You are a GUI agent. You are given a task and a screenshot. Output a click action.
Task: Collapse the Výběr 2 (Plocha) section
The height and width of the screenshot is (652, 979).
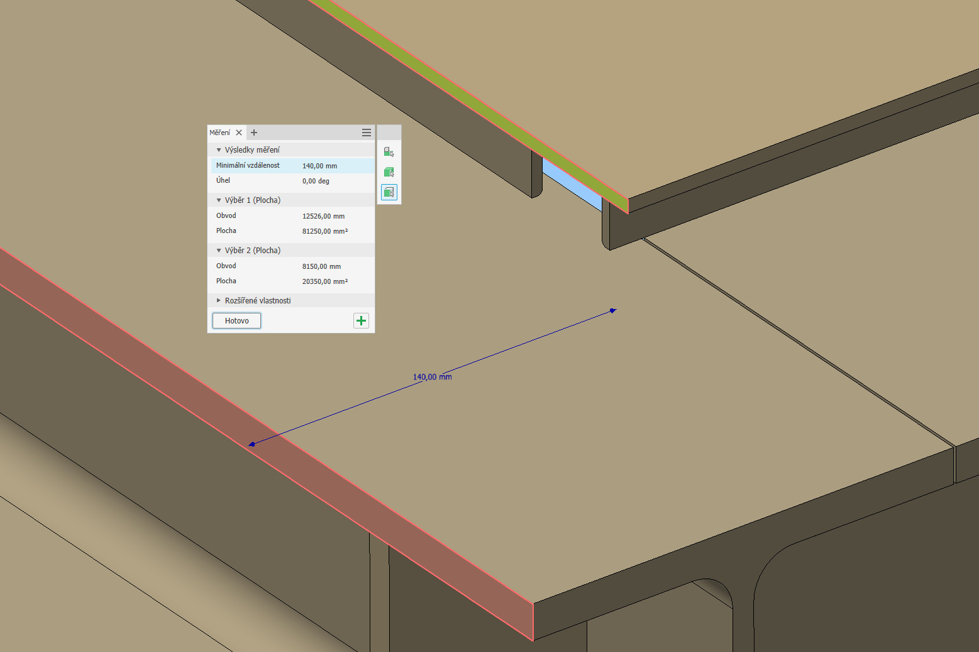click(x=219, y=251)
